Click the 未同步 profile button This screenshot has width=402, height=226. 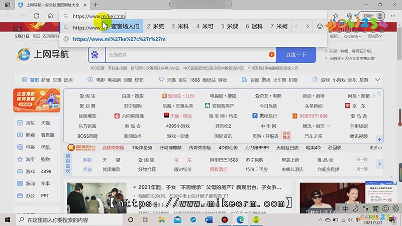372,16
